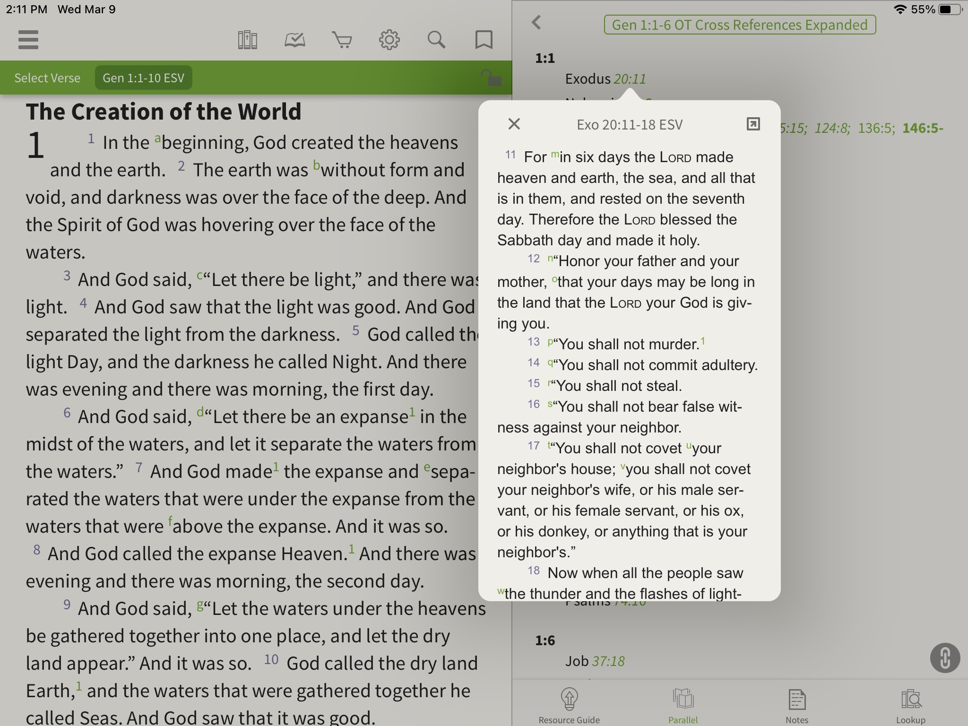Open the store shopping cart
The image size is (968, 726).
(342, 40)
